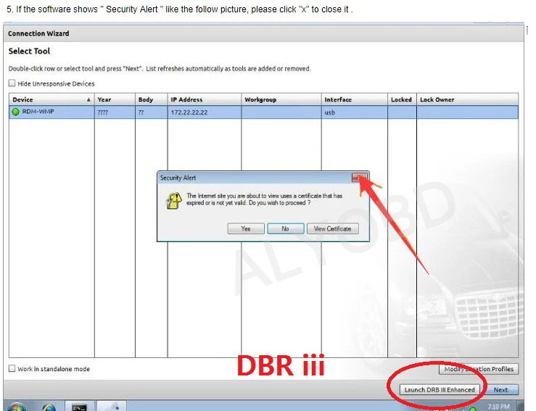Click the green status icon beside RDM-WMP
Screen dimensions: 536x411
click(15, 112)
